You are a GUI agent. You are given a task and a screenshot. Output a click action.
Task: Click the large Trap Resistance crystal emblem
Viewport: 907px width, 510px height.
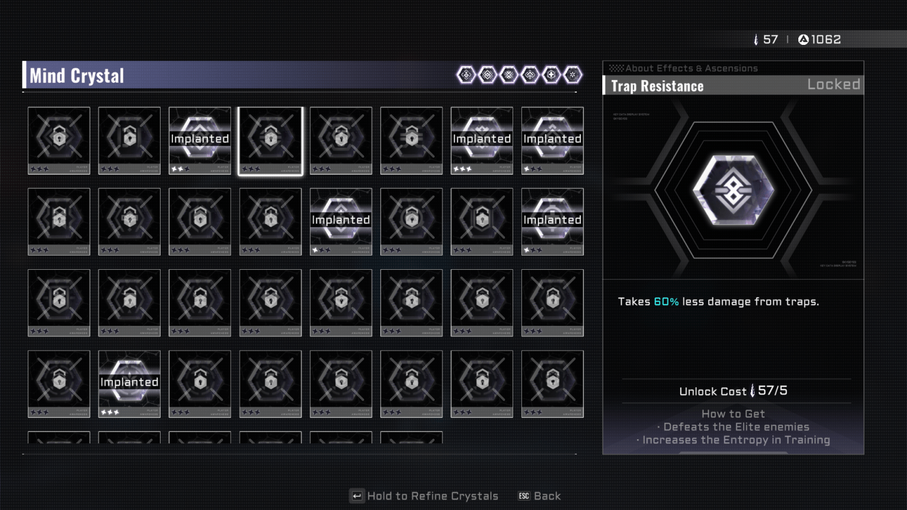[x=733, y=190]
